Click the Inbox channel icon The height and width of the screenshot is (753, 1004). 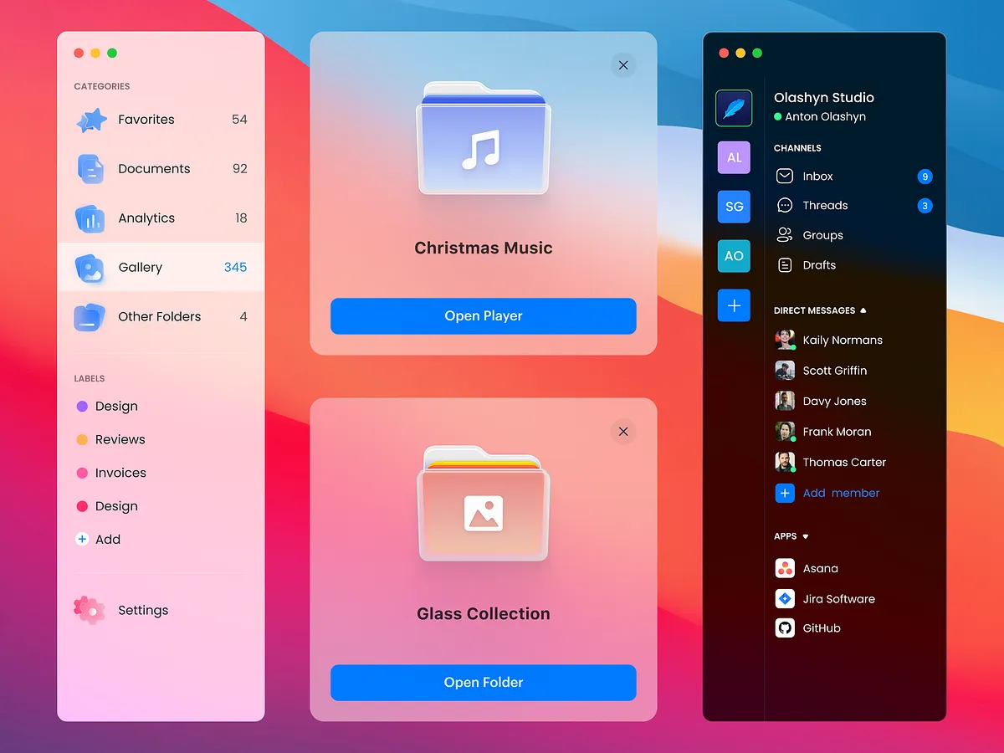[x=784, y=176]
